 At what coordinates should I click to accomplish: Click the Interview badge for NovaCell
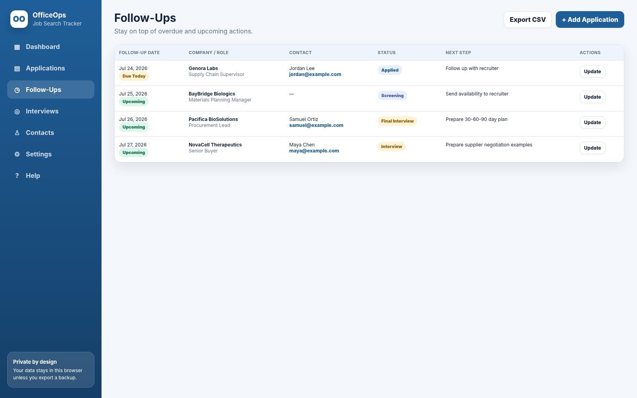(x=391, y=146)
